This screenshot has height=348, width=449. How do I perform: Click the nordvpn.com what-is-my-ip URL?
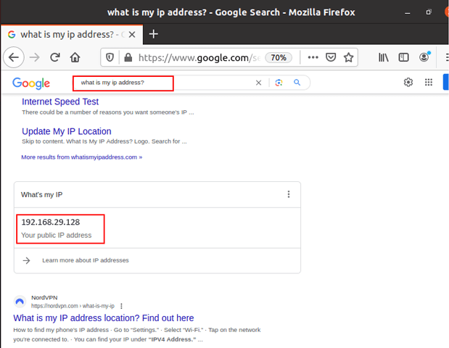(x=73, y=306)
